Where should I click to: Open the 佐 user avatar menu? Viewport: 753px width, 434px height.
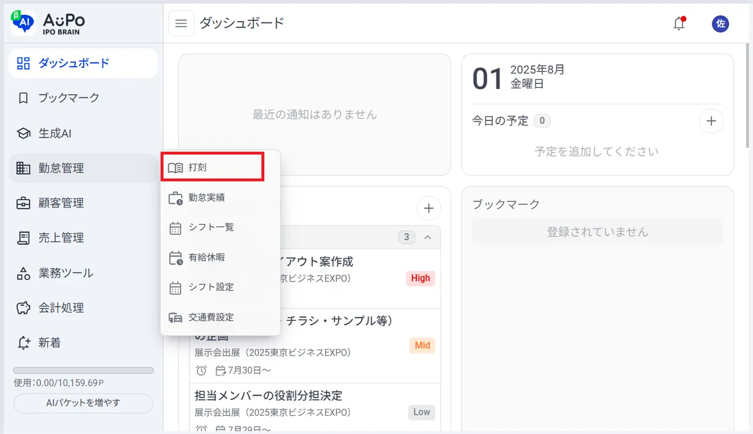tap(720, 24)
